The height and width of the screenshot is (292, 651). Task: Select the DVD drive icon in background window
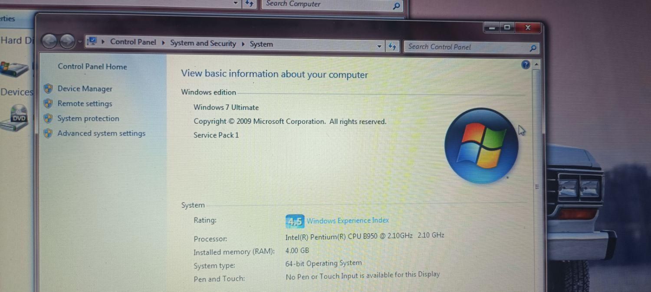tap(15, 118)
